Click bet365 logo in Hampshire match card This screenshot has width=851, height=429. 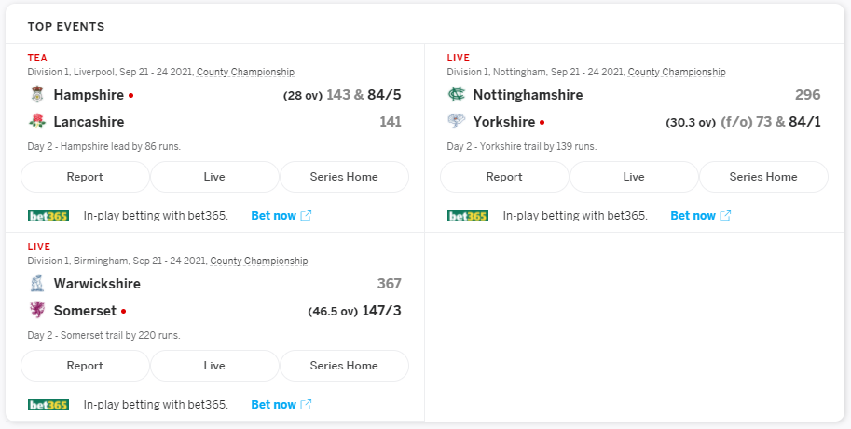coord(48,216)
